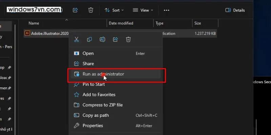Click the toolbar Delete trash icon

click(91, 10)
